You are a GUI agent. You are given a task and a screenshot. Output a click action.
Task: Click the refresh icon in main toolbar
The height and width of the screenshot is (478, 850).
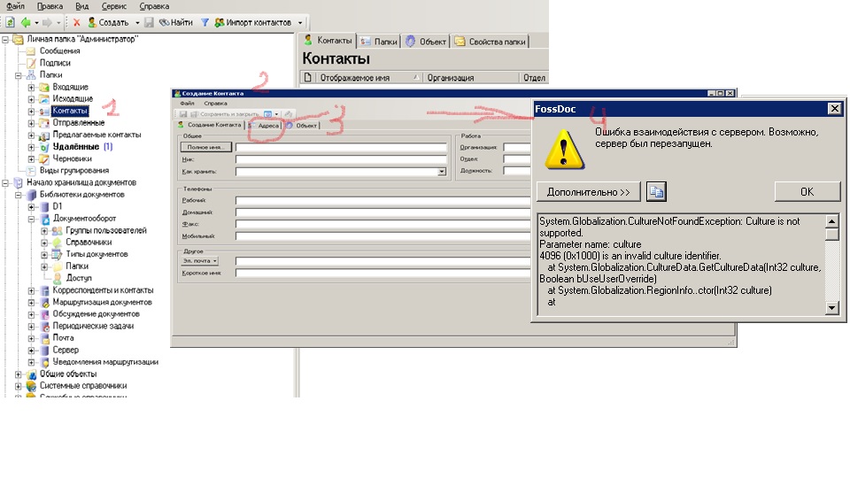(x=11, y=22)
